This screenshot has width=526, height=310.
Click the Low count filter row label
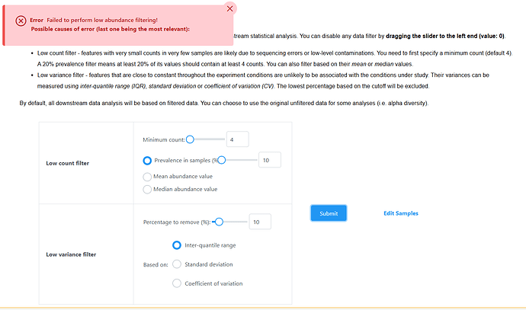(x=67, y=163)
